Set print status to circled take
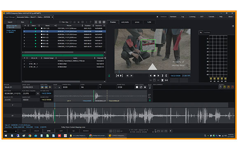The height and width of the screenshot is (154, 239). pos(137,87)
